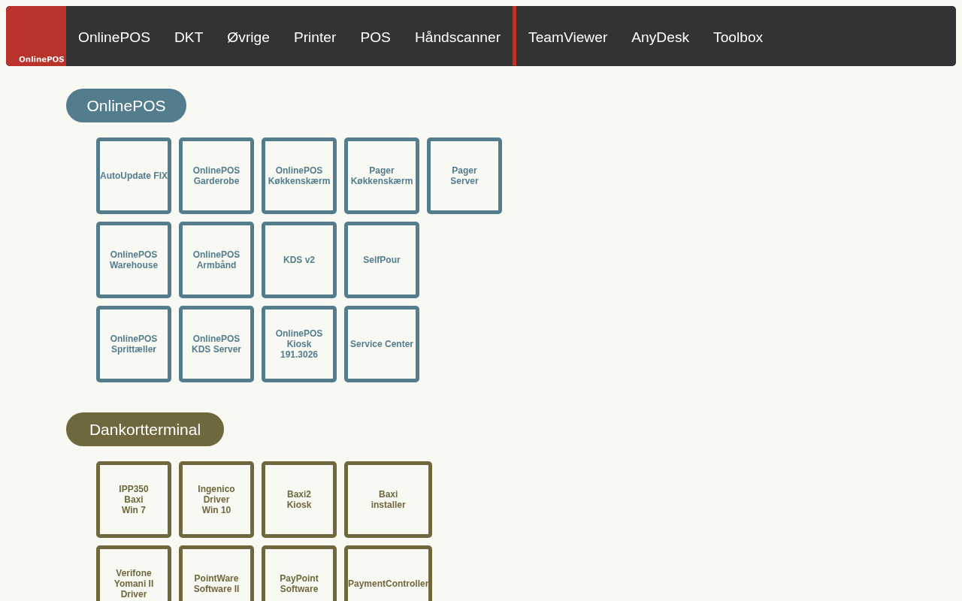
Task: Click the SelfPour tile
Action: (382, 260)
